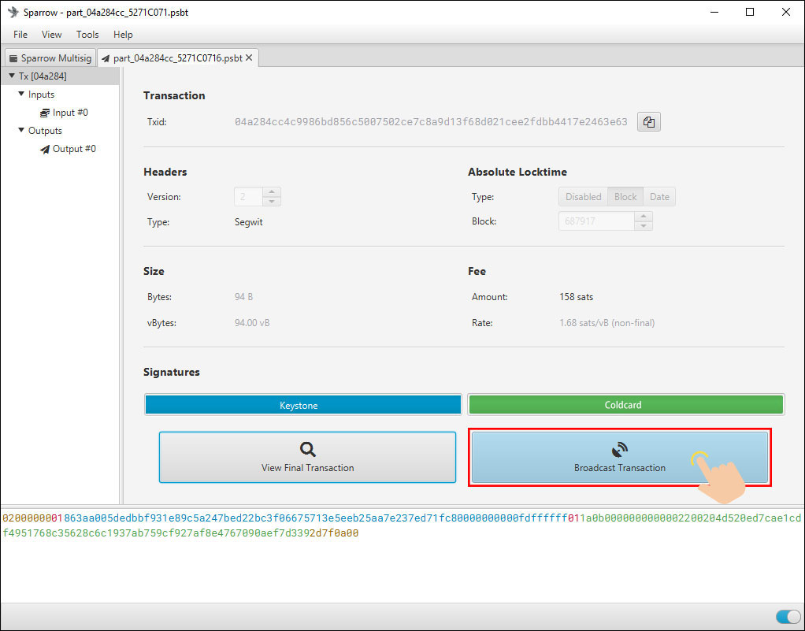Select Output #0 in the tree

click(73, 149)
